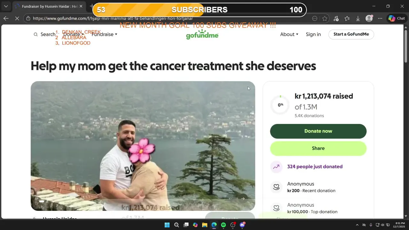Viewport: 409px width, 230px height.
Task: Expand the Donate dropdown menu
Action: tap(73, 34)
